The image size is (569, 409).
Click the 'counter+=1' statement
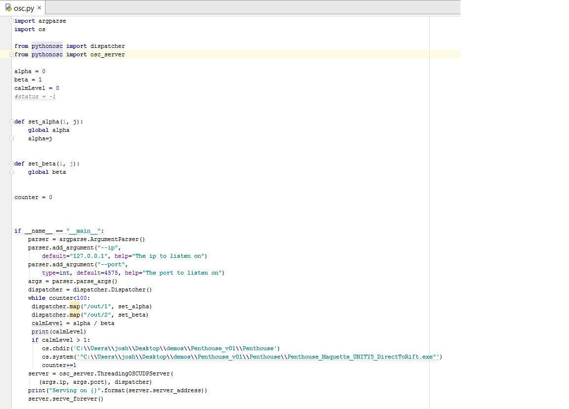(59, 365)
